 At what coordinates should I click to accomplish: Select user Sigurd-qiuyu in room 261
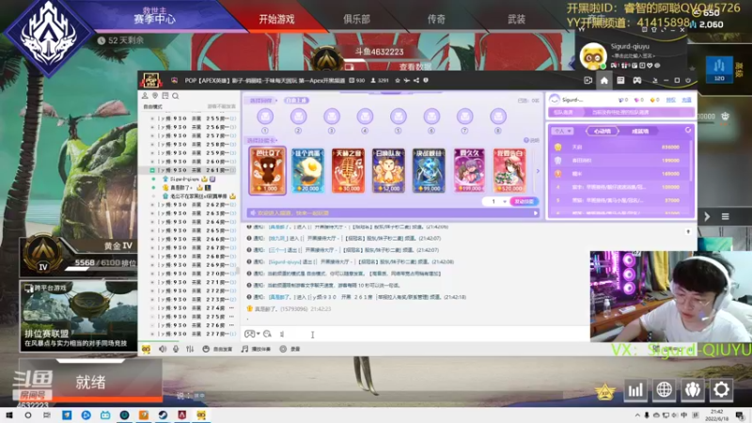(x=184, y=179)
